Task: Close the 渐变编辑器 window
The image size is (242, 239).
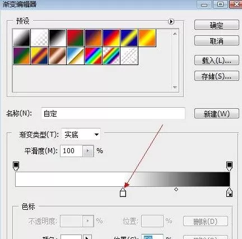Action: (236, 4)
